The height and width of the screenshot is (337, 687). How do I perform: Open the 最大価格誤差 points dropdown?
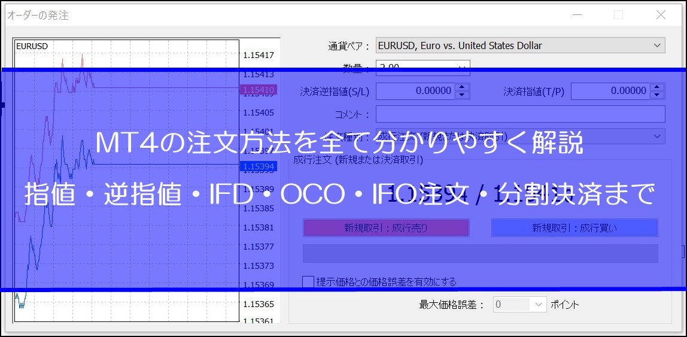(x=519, y=305)
